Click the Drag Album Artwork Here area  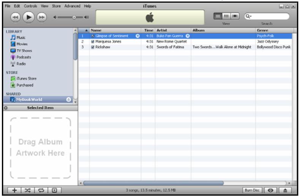pos(40,148)
